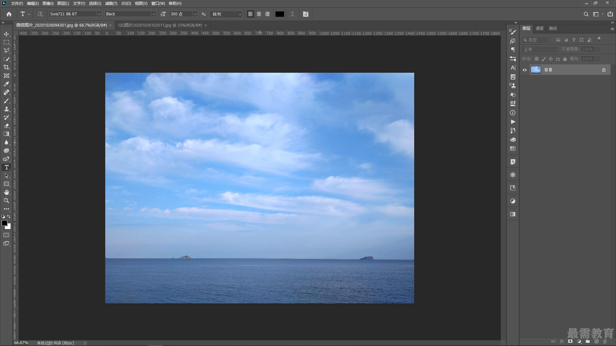The image size is (616, 346).
Task: Select the Move tool
Action: pos(6,34)
